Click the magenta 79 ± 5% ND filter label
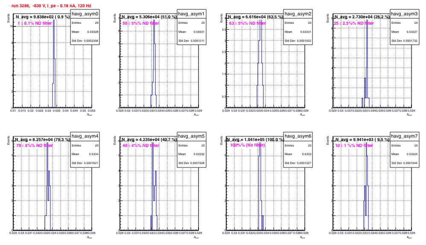Screen dimensions: 426x245 [35, 146]
